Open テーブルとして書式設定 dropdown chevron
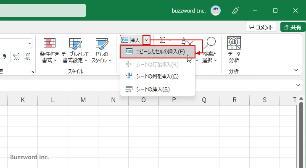Viewport: 306px width, 168px height. pos(86,60)
